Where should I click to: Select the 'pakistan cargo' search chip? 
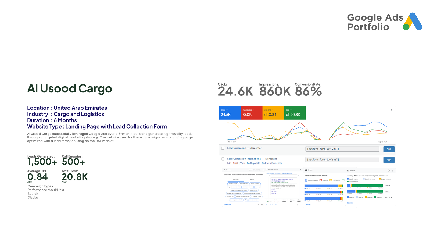pos(257,197)
